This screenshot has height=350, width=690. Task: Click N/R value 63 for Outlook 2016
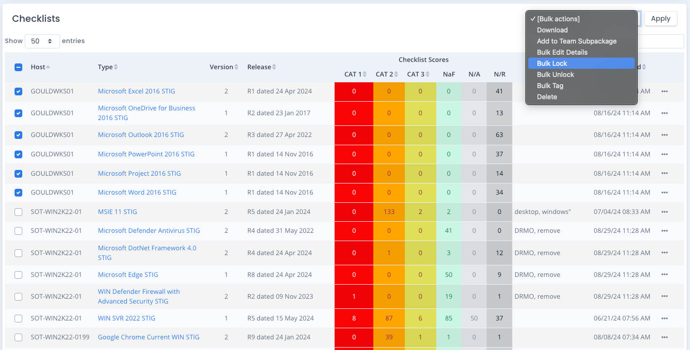pyautogui.click(x=499, y=135)
